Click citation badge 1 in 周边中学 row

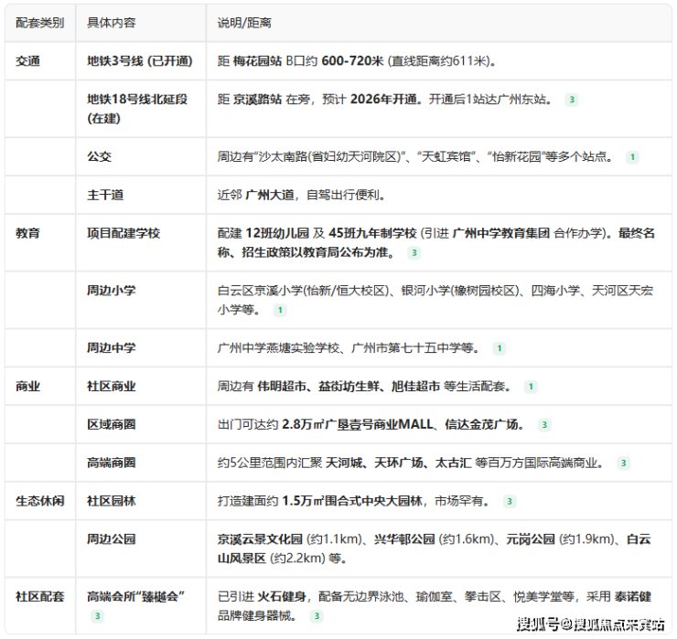pos(499,348)
